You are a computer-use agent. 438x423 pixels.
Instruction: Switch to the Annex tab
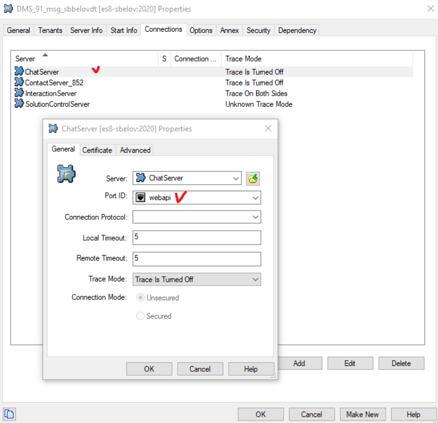tap(229, 30)
